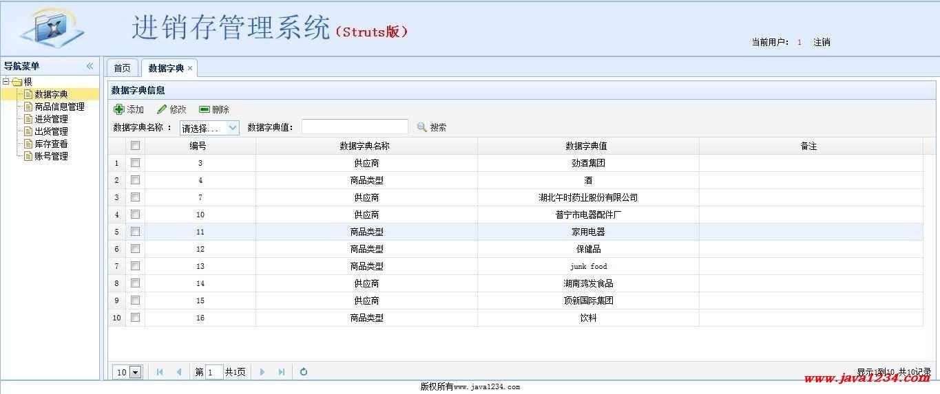Click the refresh icon in pagination bar
Viewport: 940px width, 394px height.
click(x=304, y=372)
